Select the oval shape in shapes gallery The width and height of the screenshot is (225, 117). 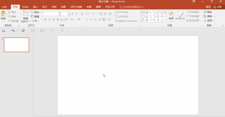click(162, 12)
